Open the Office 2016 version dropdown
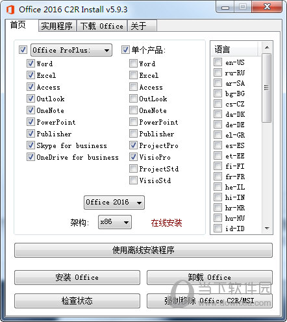Image resolution: width=287 pixels, height=322 pixels. point(114,203)
